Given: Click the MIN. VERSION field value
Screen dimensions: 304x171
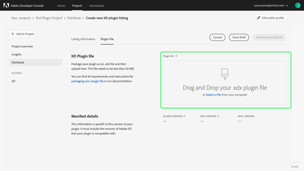Looking at the screenshot, I should (x=202, y=121).
